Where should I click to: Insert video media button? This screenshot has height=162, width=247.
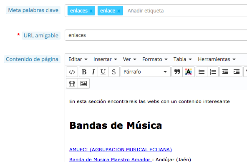[x=72, y=83]
